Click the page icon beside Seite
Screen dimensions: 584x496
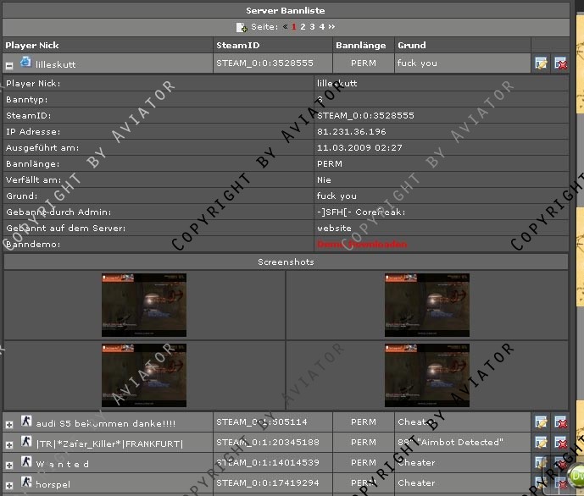tap(242, 27)
